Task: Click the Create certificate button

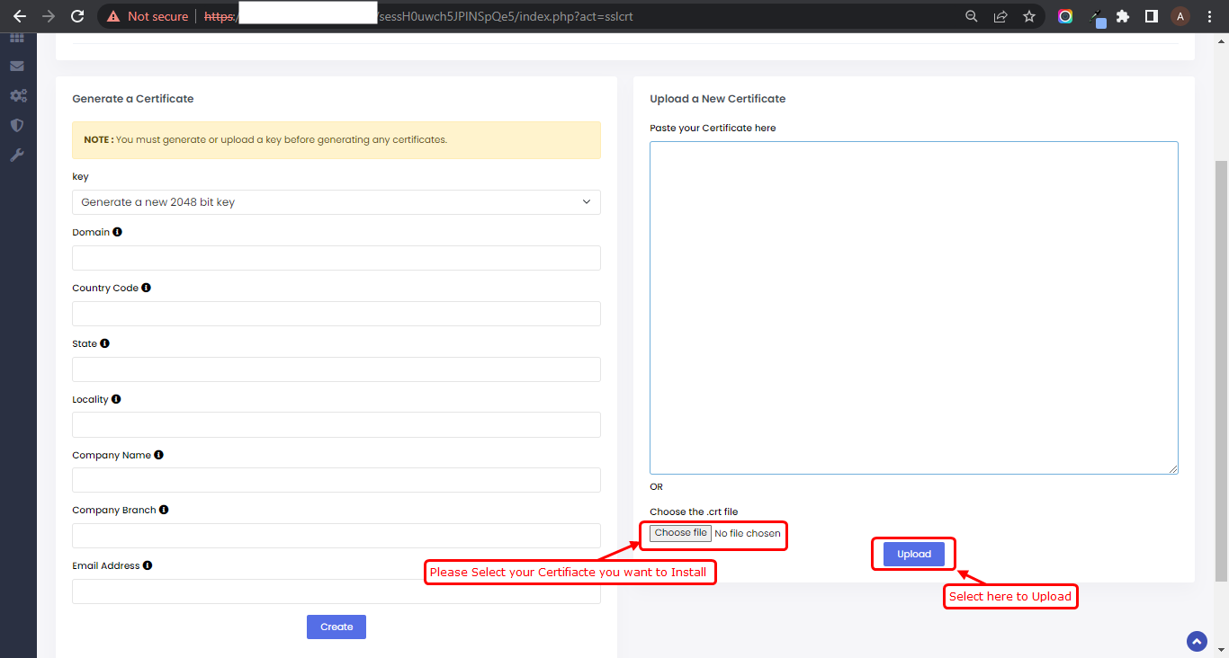Action: [336, 627]
